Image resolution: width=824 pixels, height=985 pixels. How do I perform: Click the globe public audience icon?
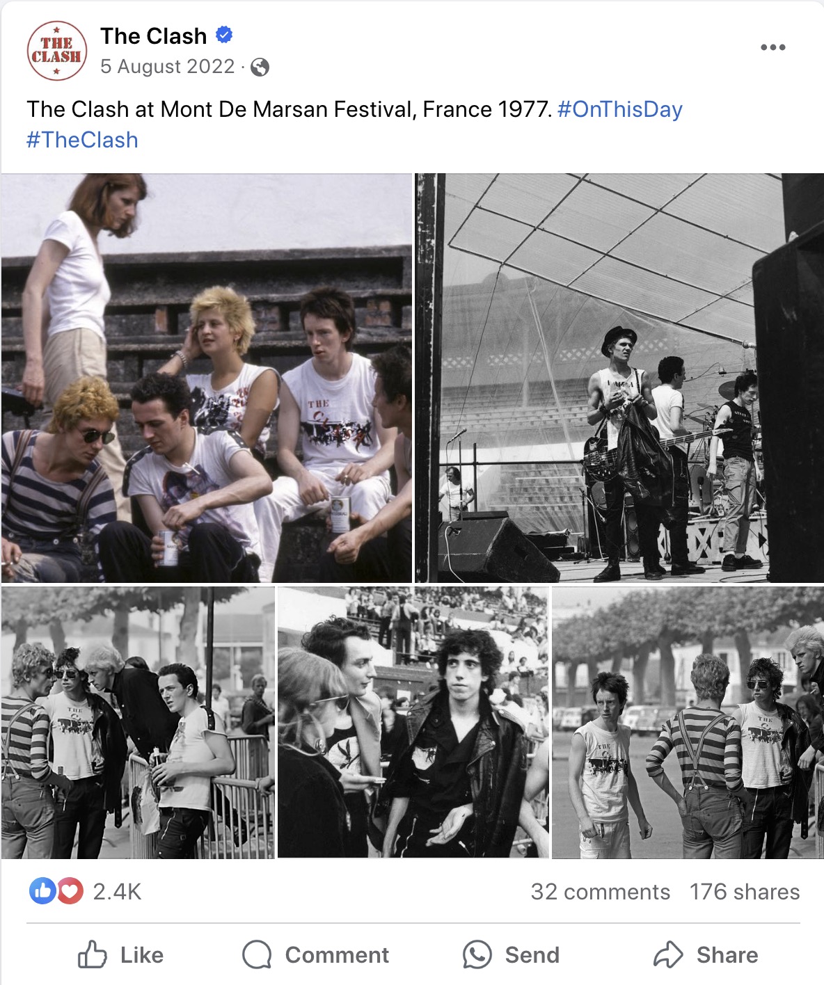coord(260,67)
